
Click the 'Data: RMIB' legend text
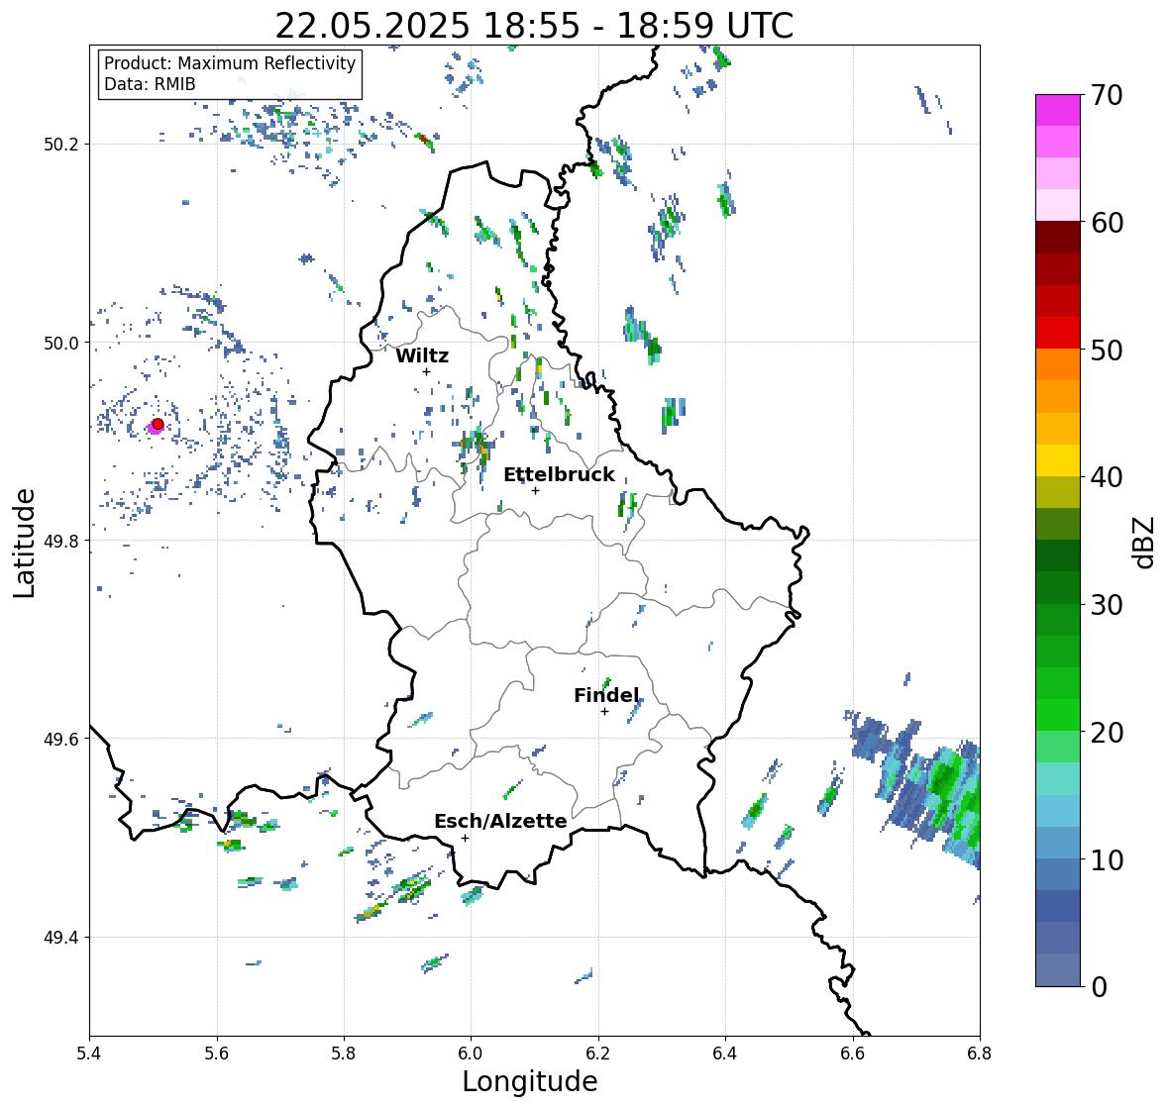pyautogui.click(x=150, y=84)
